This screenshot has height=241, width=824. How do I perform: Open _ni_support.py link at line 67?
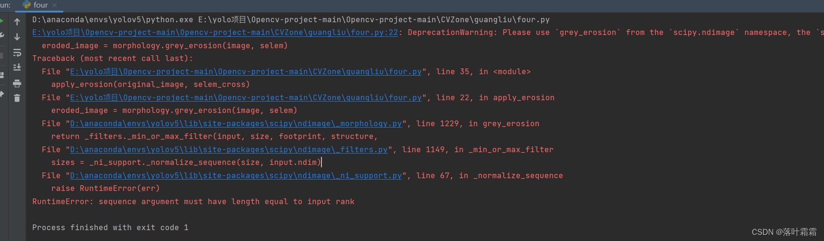coord(236,176)
